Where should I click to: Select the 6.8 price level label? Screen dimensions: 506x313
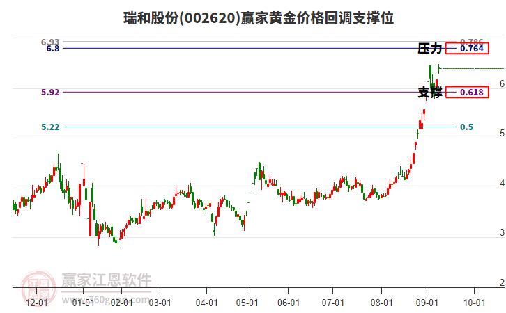[53, 49]
